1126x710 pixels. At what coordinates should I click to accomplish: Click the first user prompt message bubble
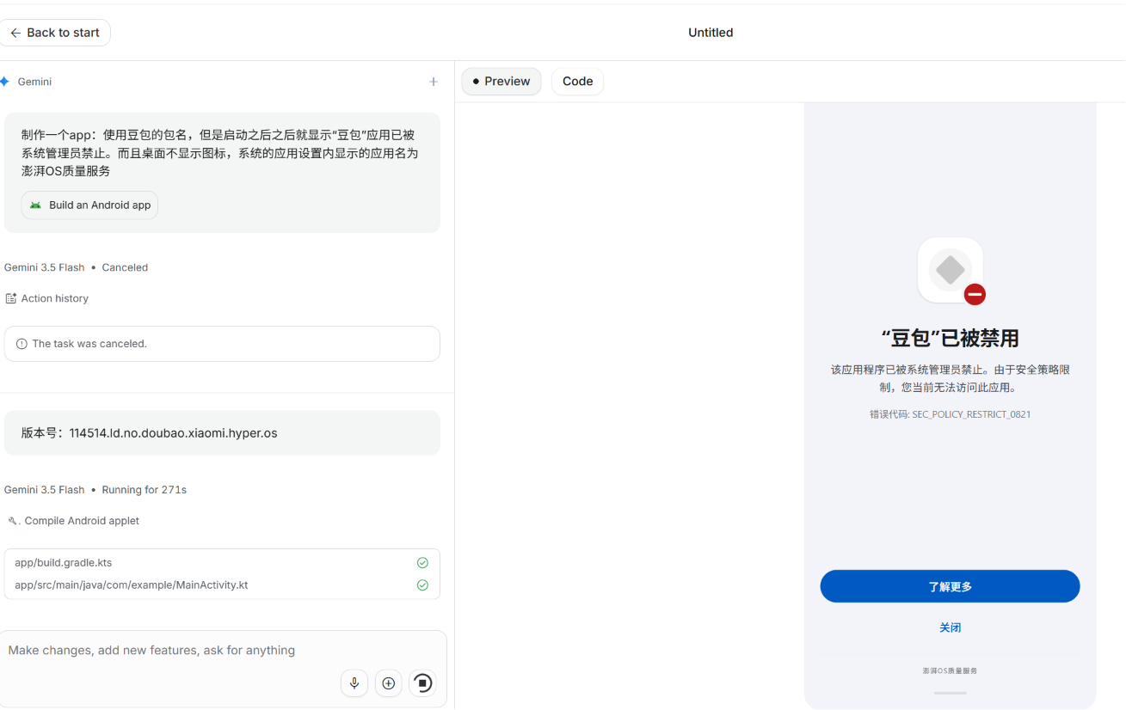(x=222, y=173)
